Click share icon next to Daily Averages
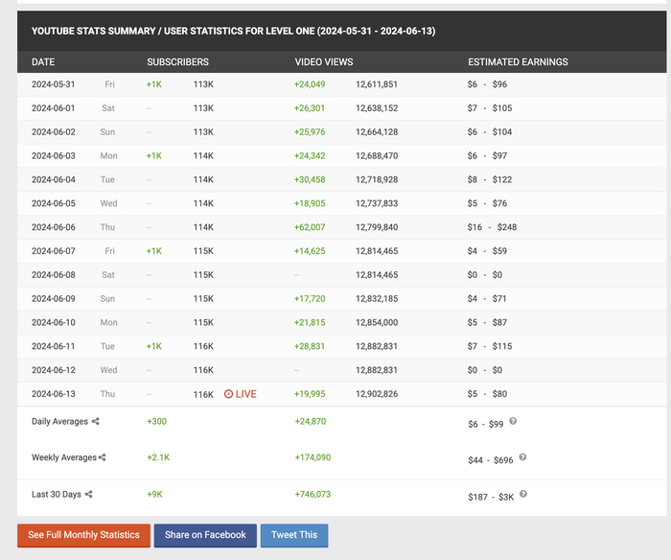 coord(96,421)
